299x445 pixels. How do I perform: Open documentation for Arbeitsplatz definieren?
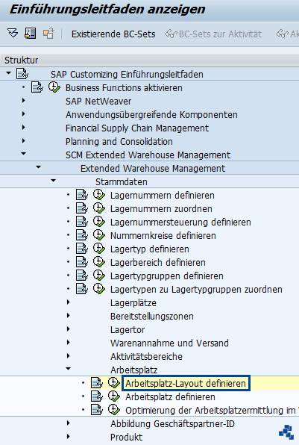[97, 396]
